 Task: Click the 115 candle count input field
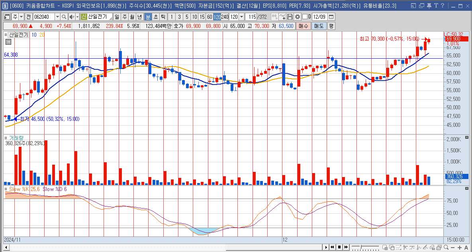[x=251, y=17]
